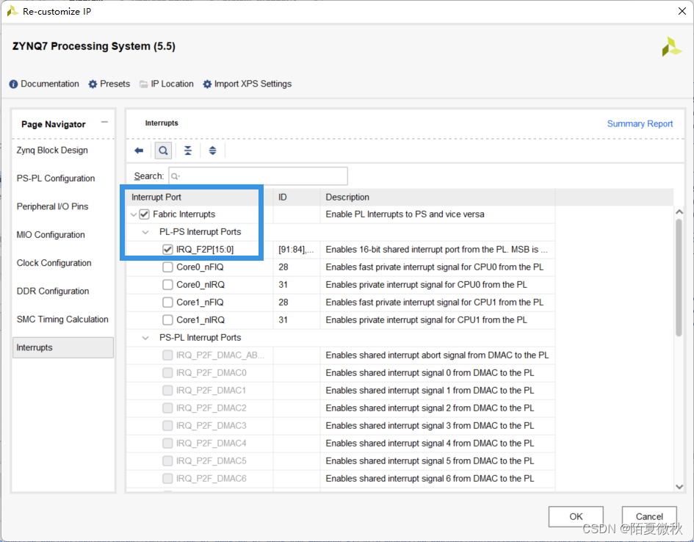Check the IRQ_P2F_DMAC3 checkbox
This screenshot has width=694, height=542.
pos(167,426)
